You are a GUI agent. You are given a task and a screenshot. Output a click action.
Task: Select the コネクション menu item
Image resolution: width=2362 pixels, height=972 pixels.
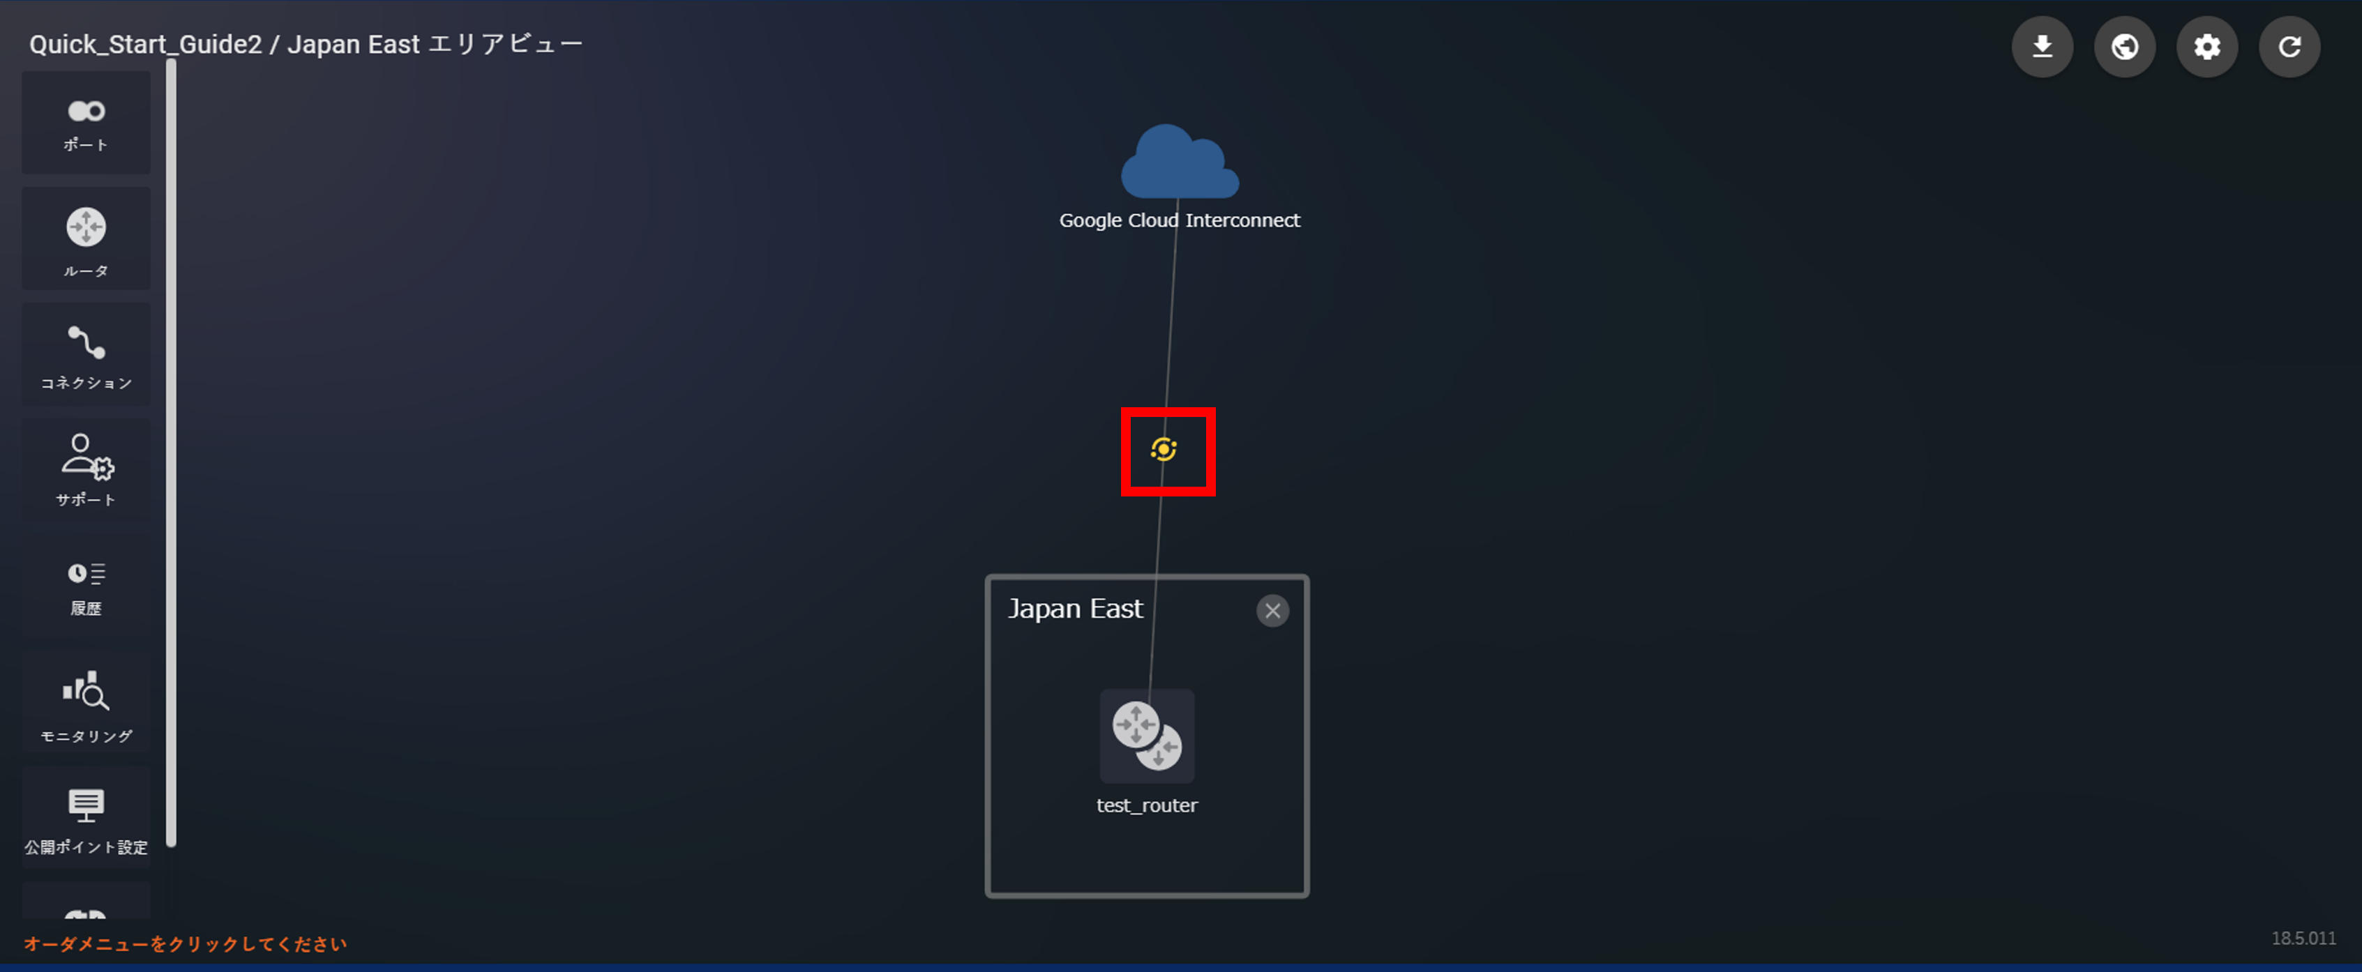coord(86,354)
